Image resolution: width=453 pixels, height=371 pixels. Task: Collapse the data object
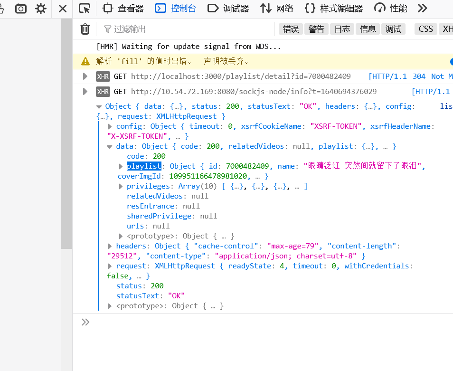110,146
